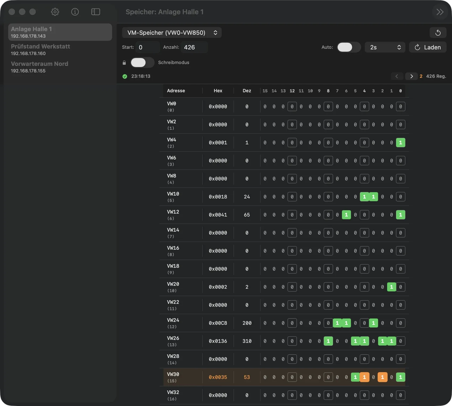
Task: Click the double chevron expand icon
Action: click(x=440, y=12)
